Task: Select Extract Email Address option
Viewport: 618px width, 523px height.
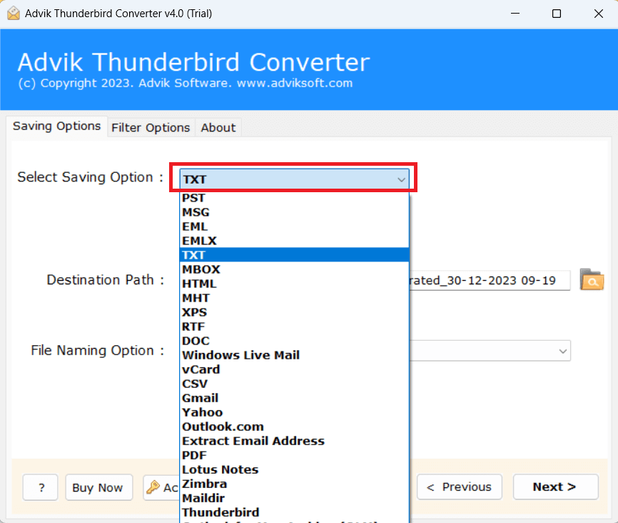Action: pyautogui.click(x=295, y=441)
